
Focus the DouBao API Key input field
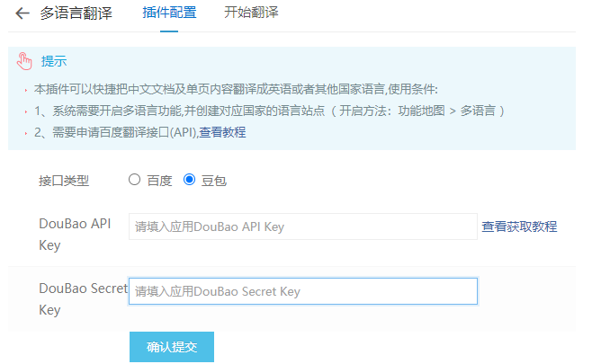302,226
